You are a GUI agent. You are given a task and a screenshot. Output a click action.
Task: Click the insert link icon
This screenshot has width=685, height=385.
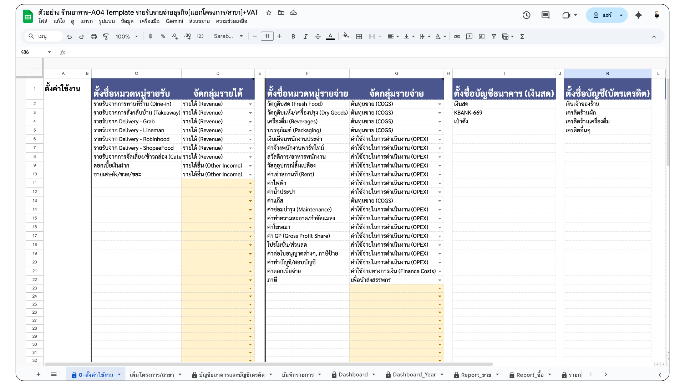pyautogui.click(x=457, y=36)
